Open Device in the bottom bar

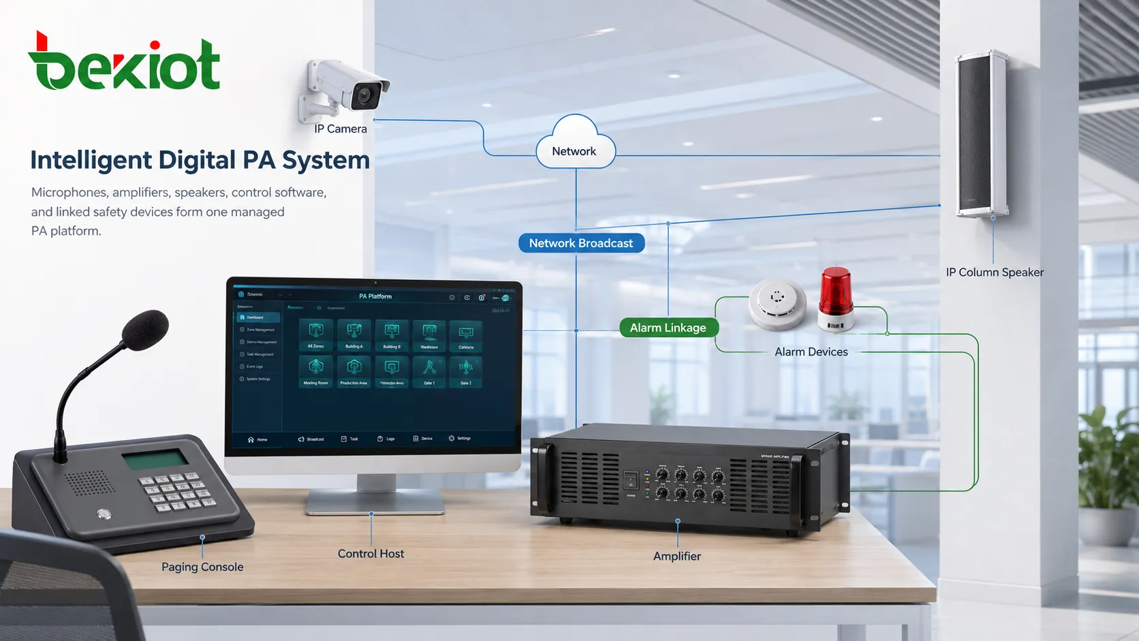coord(422,439)
